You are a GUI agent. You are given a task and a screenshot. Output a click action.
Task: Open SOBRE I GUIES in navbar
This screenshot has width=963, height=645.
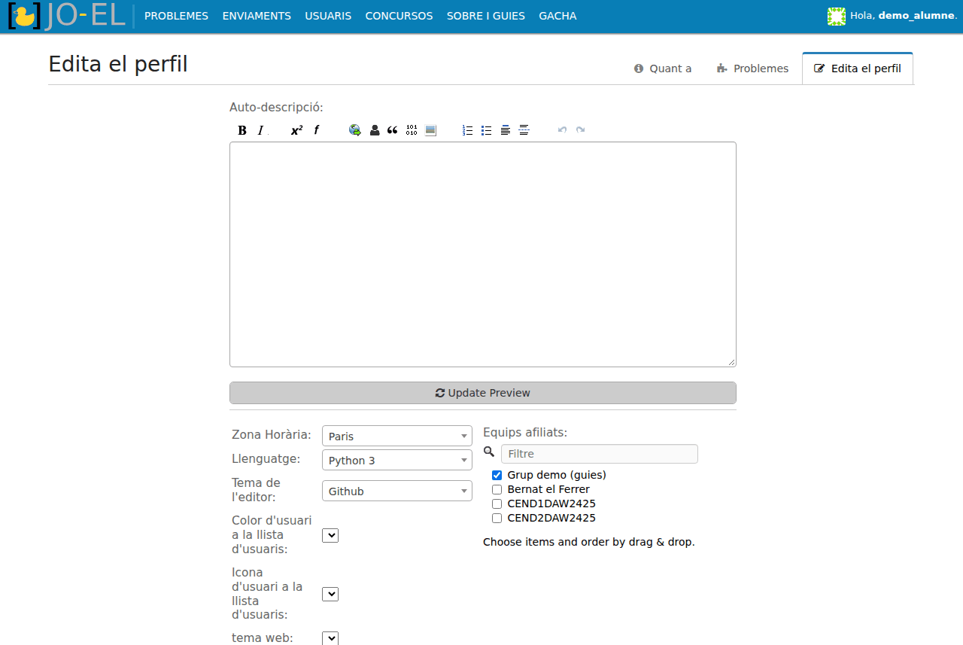tap(486, 16)
